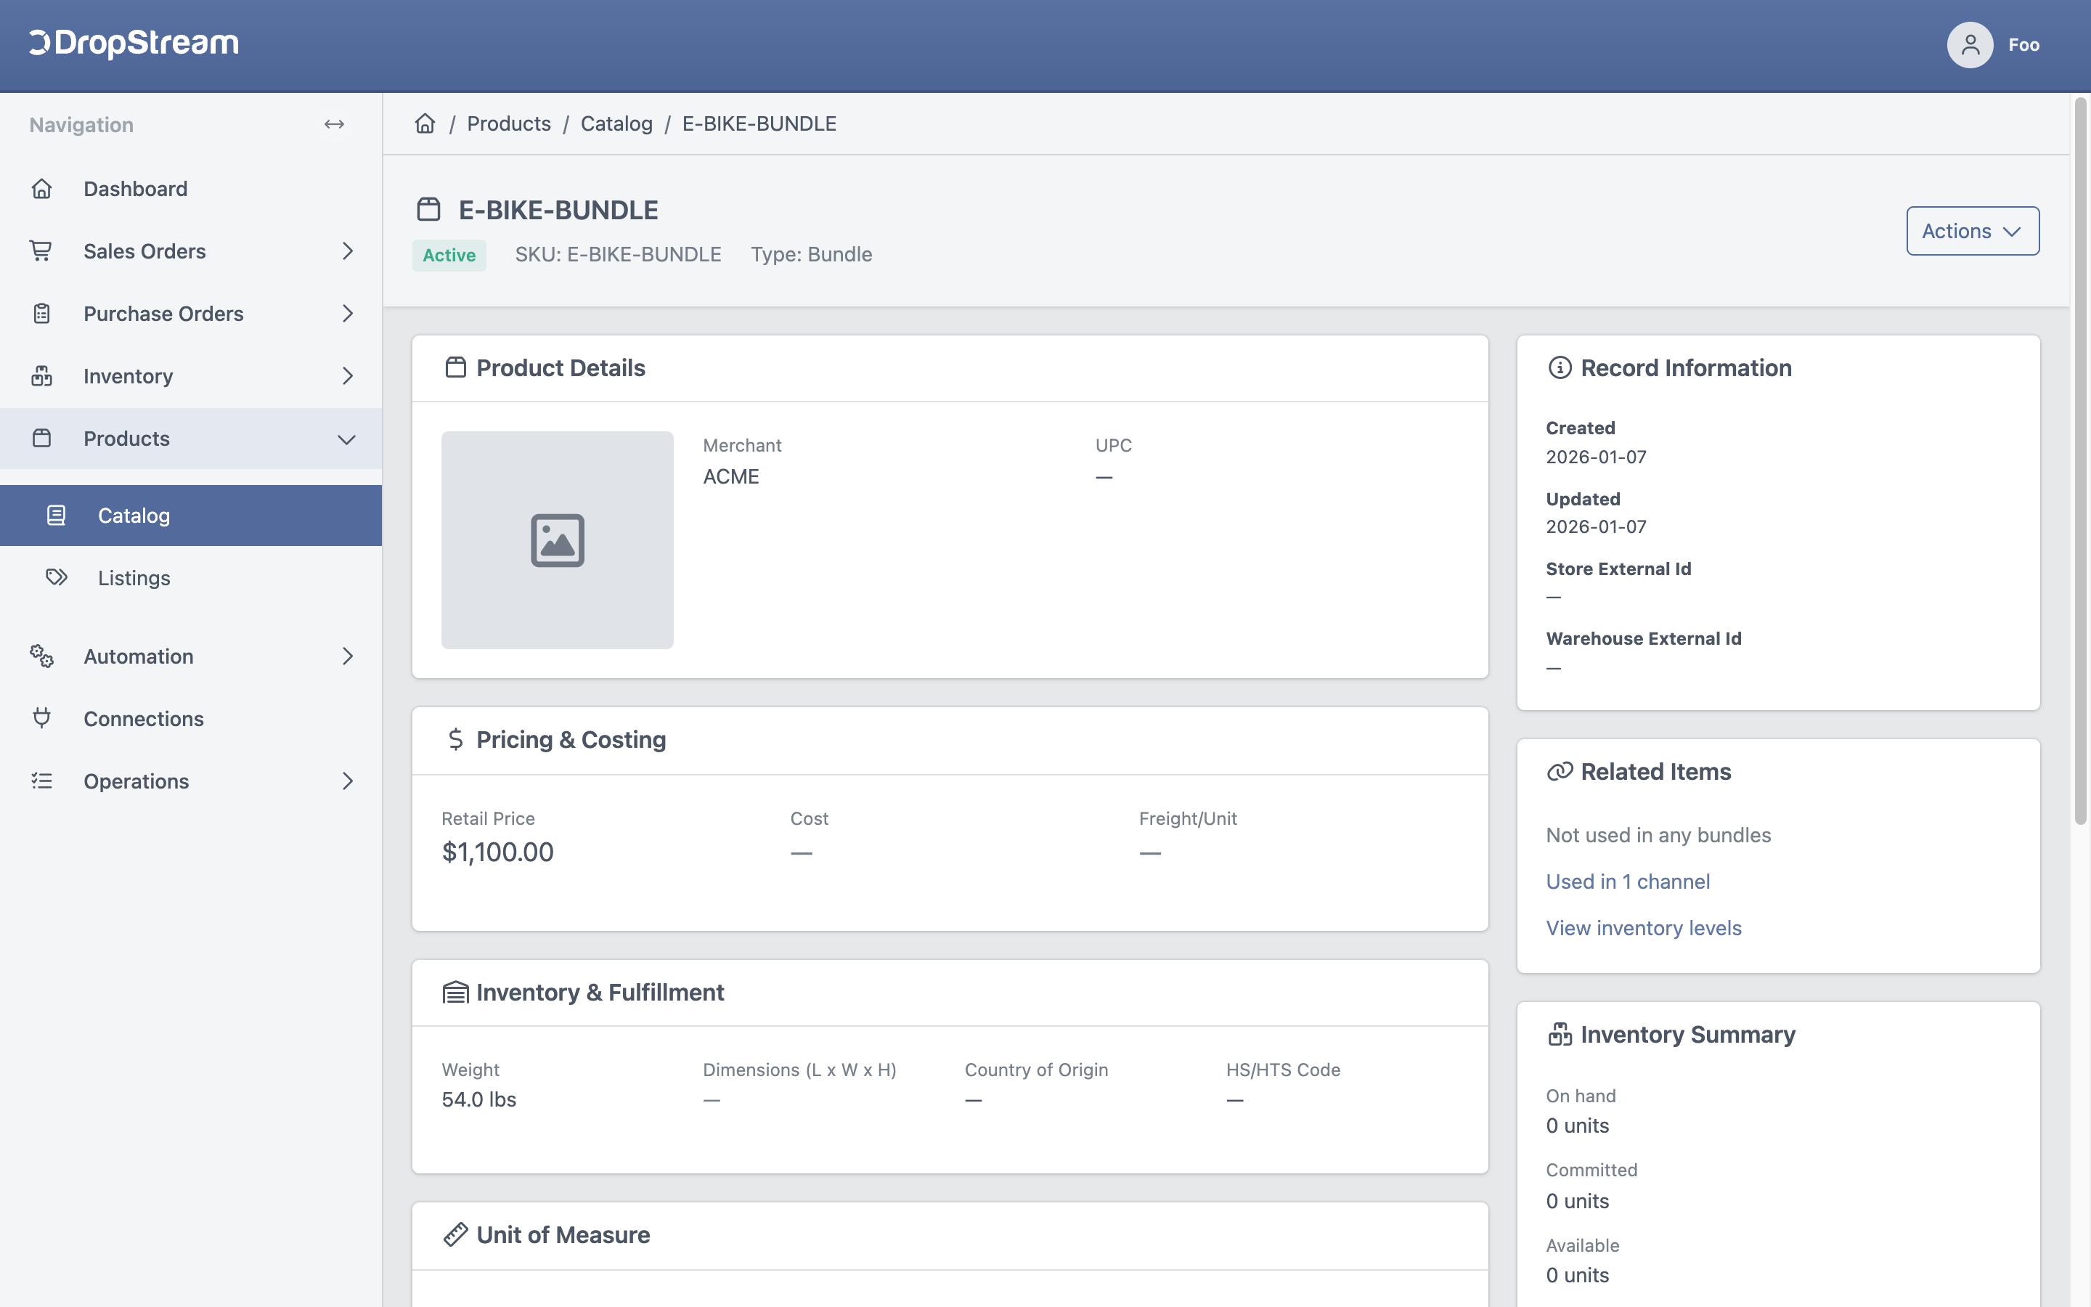The height and width of the screenshot is (1307, 2091).
Task: Click the Inventory boxes icon
Action: 41,376
